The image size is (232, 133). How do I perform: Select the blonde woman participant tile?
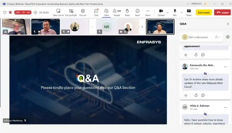click(x=128, y=27)
